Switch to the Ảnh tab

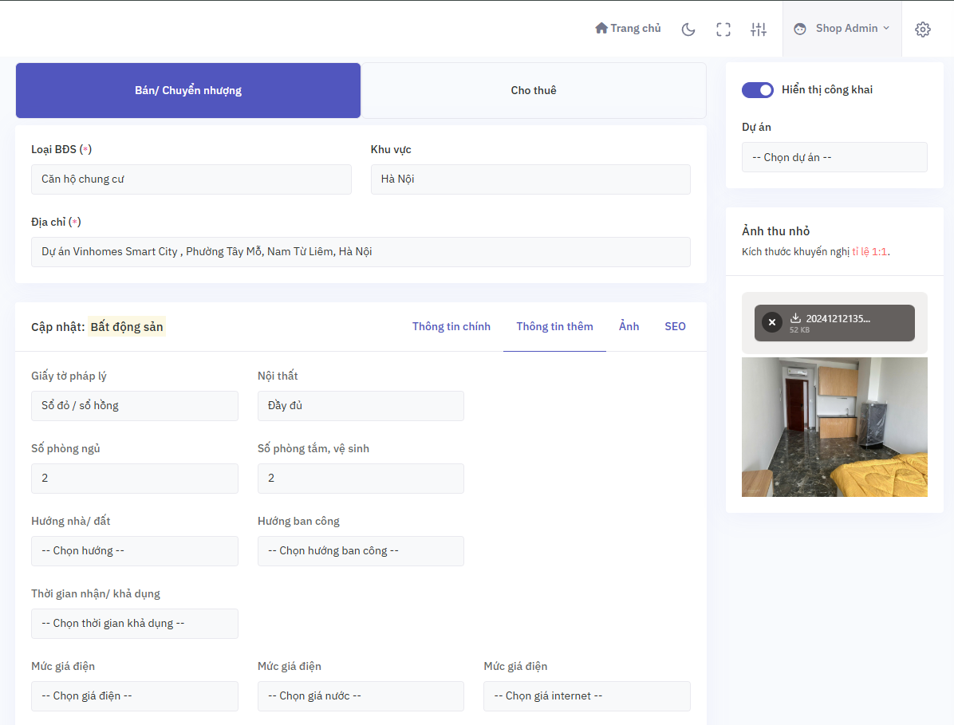[x=629, y=326]
